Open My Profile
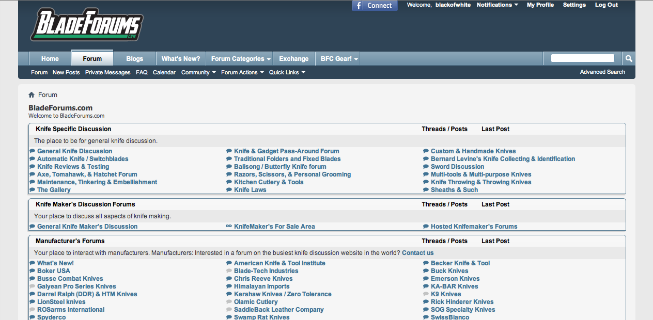Screen dimensions: 653x320 click(x=540, y=5)
